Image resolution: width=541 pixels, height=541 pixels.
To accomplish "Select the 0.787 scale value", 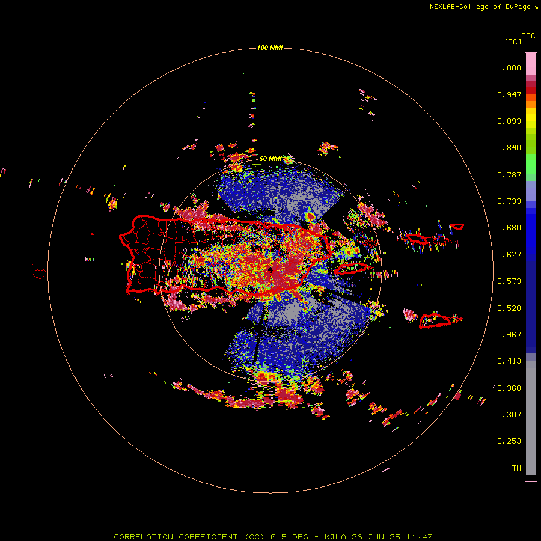I will 509,174.
